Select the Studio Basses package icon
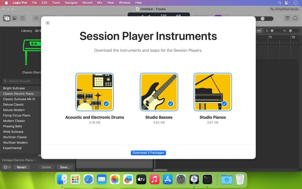The height and width of the screenshot is (189, 302). pyautogui.click(x=159, y=92)
